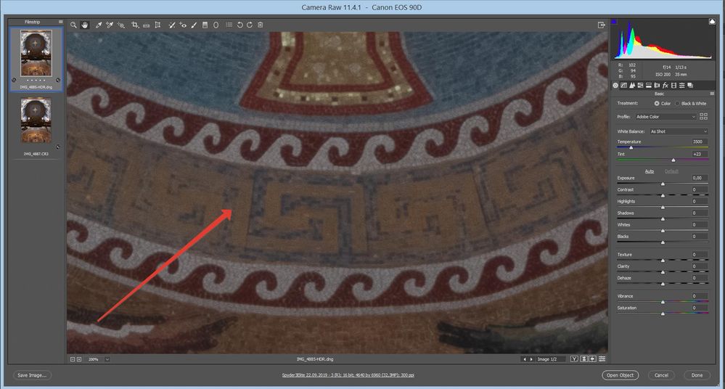Select the Graduated Filter tool

point(205,25)
